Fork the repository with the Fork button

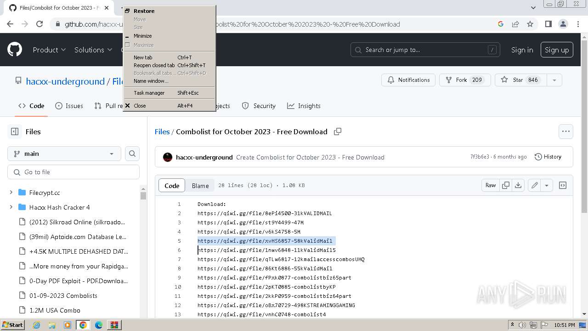pyautogui.click(x=465, y=80)
